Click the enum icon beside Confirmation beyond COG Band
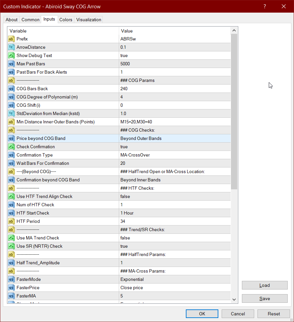Image resolution: width=294 pixels, height=322 pixels. click(11, 180)
